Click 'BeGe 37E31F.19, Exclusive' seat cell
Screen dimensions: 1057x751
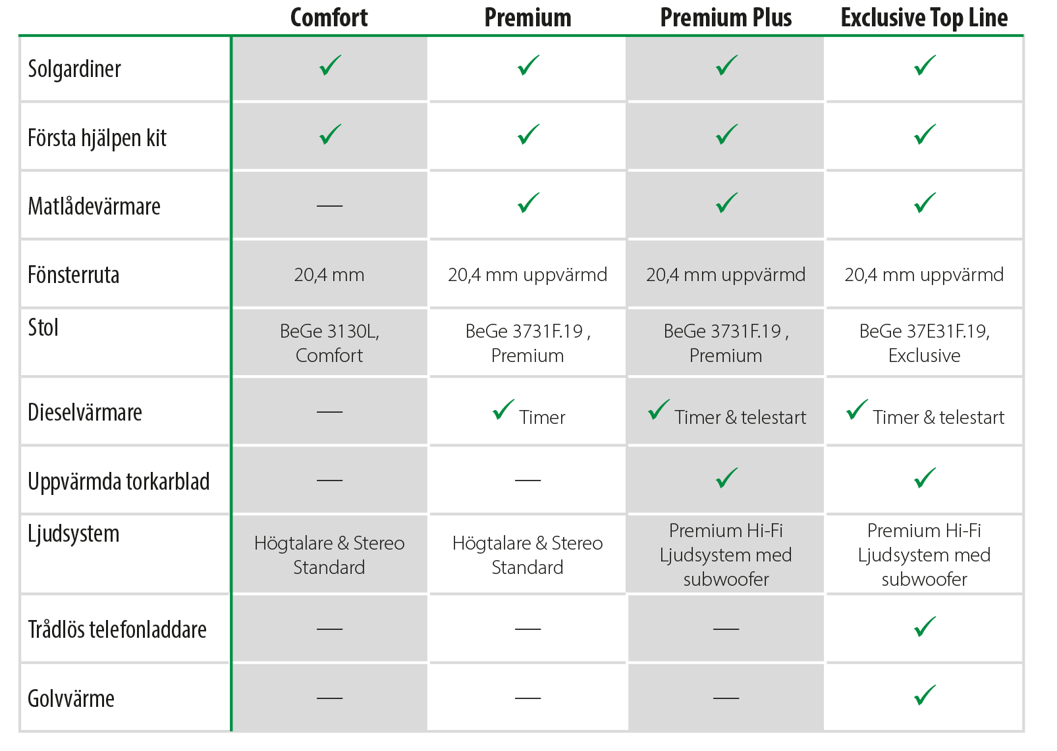point(924,343)
